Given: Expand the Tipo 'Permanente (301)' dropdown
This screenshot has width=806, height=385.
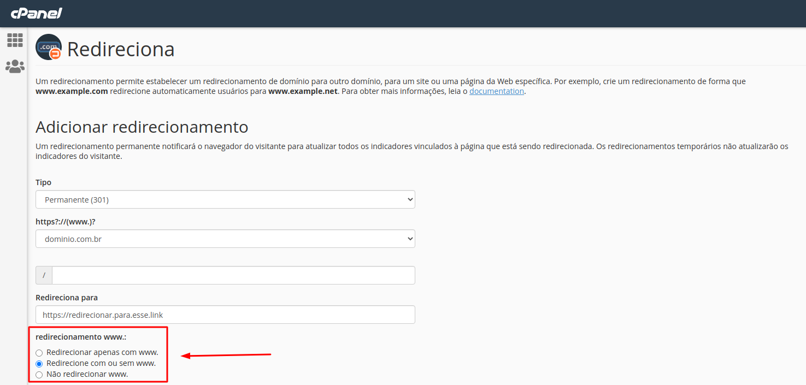Looking at the screenshot, I should [225, 200].
